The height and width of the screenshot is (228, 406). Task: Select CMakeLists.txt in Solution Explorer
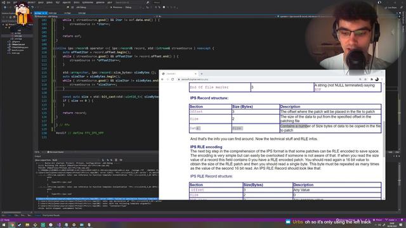click(x=18, y=44)
